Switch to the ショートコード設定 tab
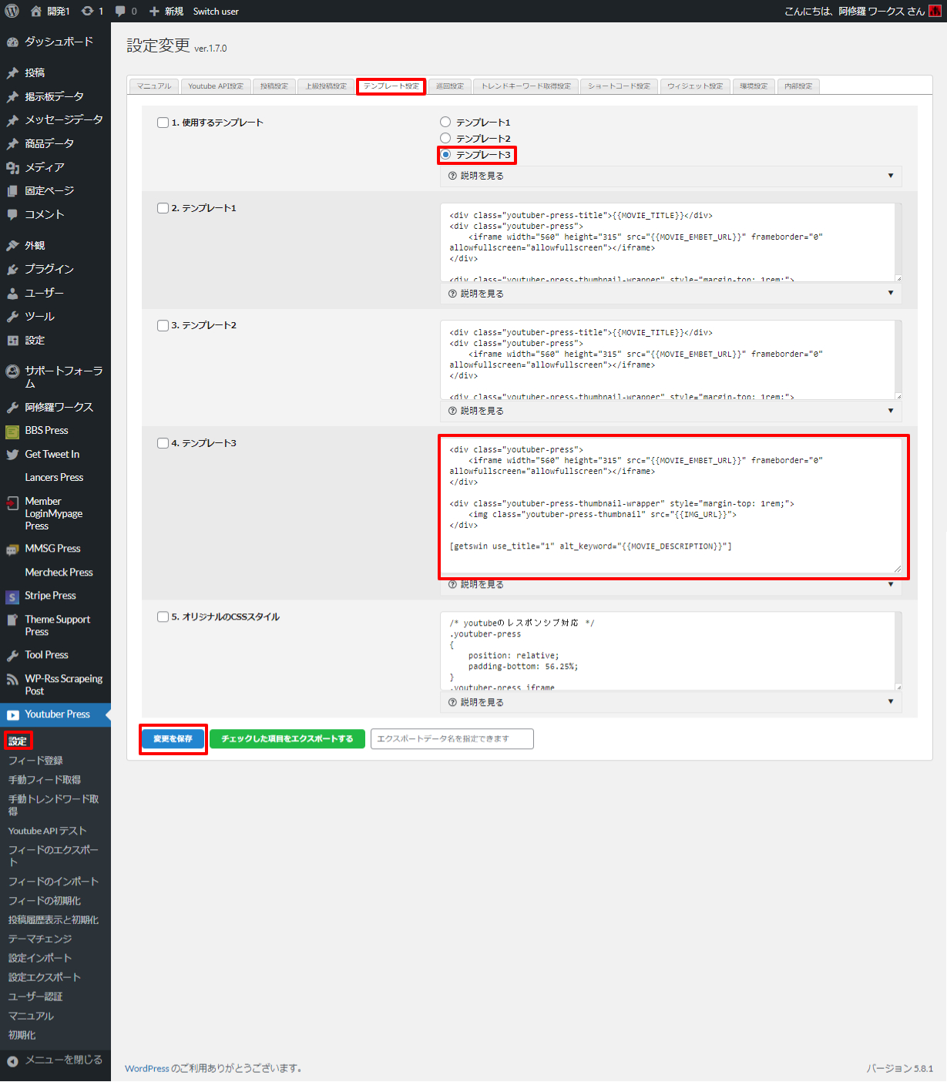Screen dimensions: 947x1082 [x=619, y=86]
